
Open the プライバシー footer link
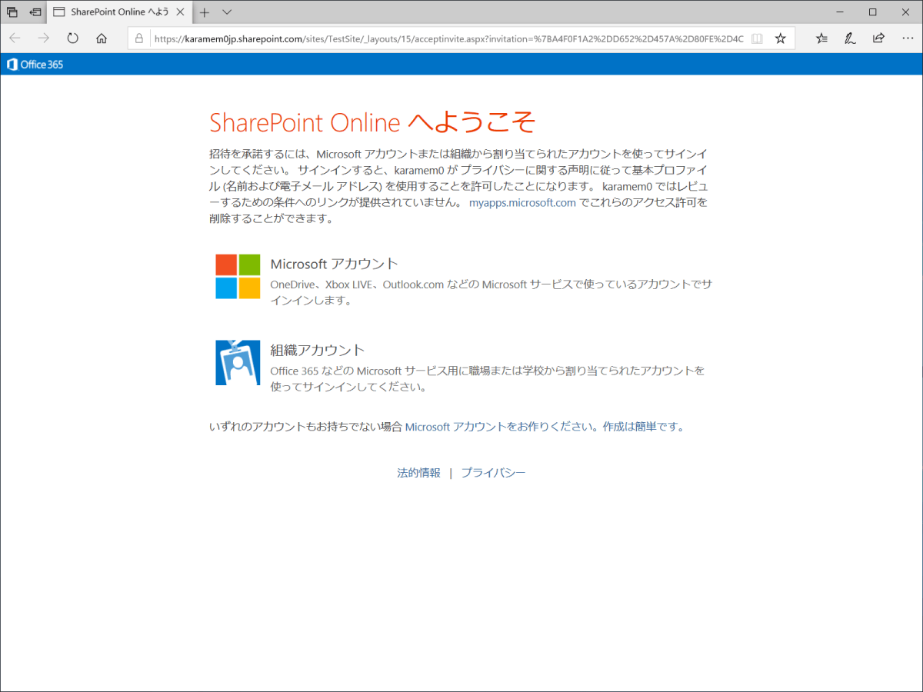tap(493, 473)
